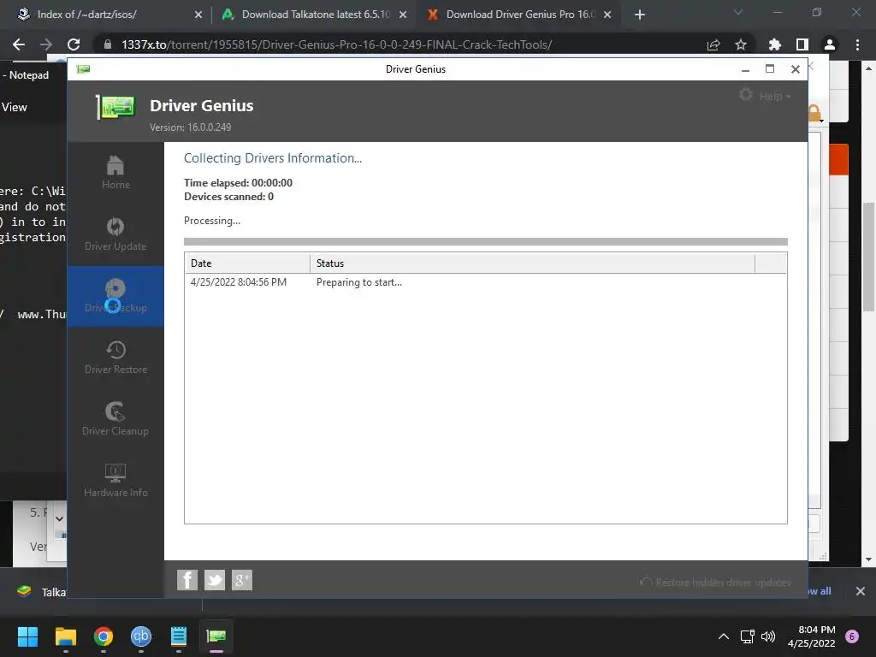Click the 1337x.to address bar
Screen dimensions: 876x657
336,44
